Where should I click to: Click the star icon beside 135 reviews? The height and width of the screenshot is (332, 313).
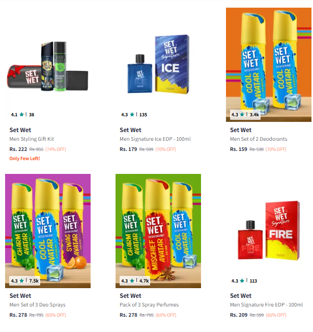[x=132, y=115]
